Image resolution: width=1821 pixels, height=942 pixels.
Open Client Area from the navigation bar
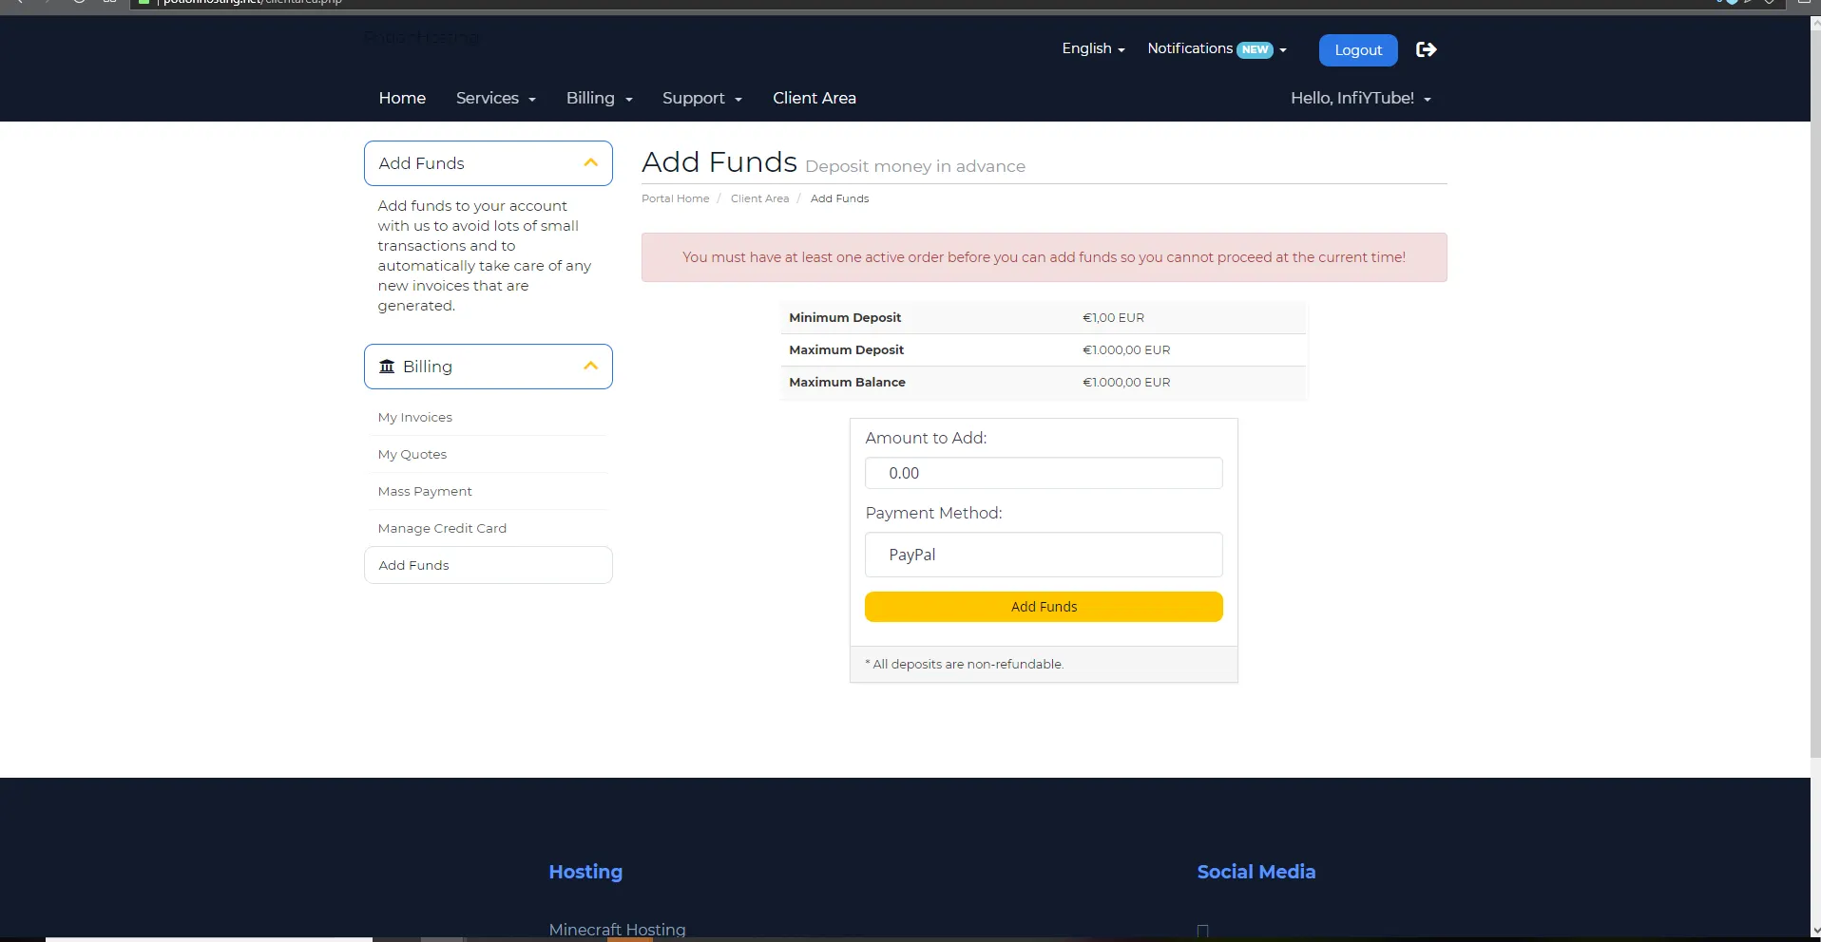tap(814, 98)
